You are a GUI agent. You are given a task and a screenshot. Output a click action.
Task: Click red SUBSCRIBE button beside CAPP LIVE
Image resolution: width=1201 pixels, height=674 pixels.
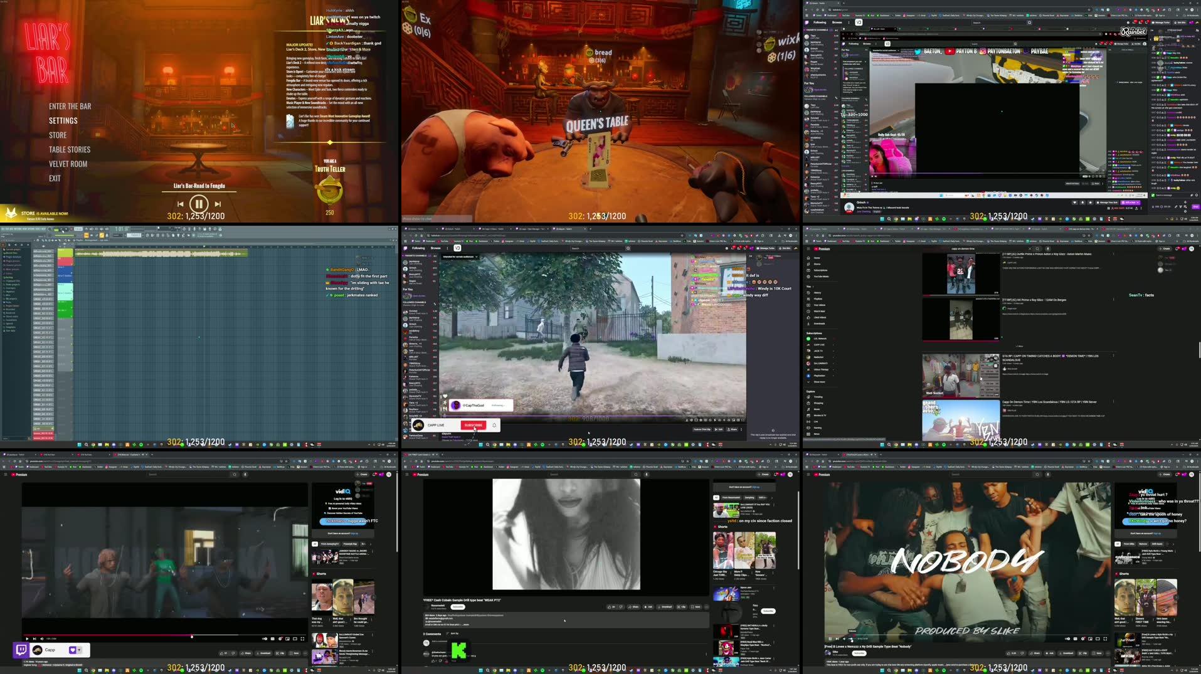474,425
